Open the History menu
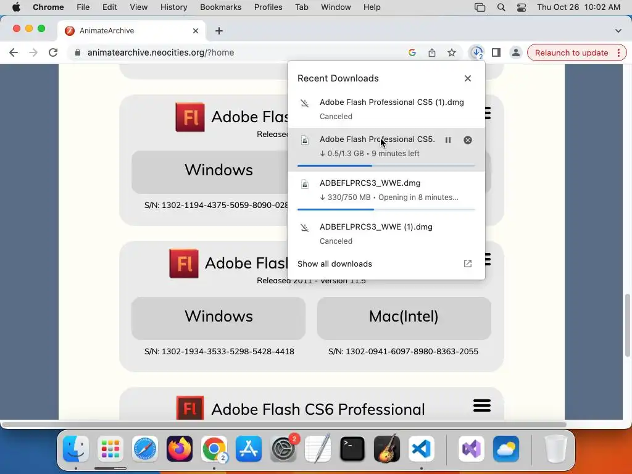Viewport: 632px width, 474px height. point(173,7)
